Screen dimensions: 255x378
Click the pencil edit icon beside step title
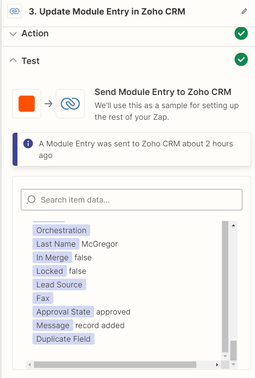tap(244, 11)
